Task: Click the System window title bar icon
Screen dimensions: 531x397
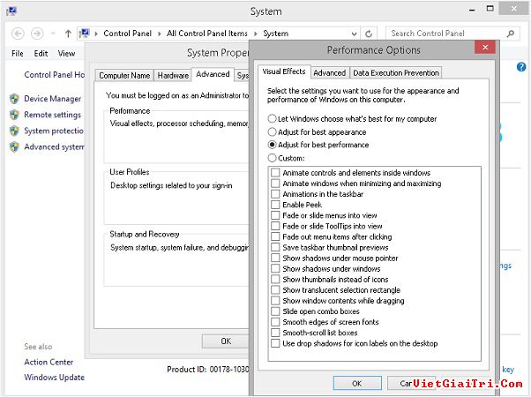Action: (x=11, y=11)
